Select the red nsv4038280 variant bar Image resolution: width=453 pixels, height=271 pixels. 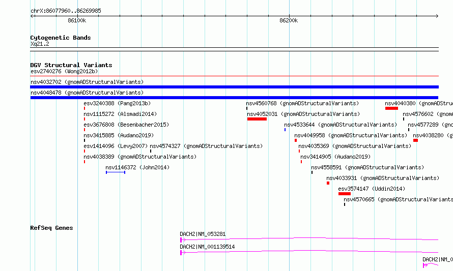tap(415, 140)
